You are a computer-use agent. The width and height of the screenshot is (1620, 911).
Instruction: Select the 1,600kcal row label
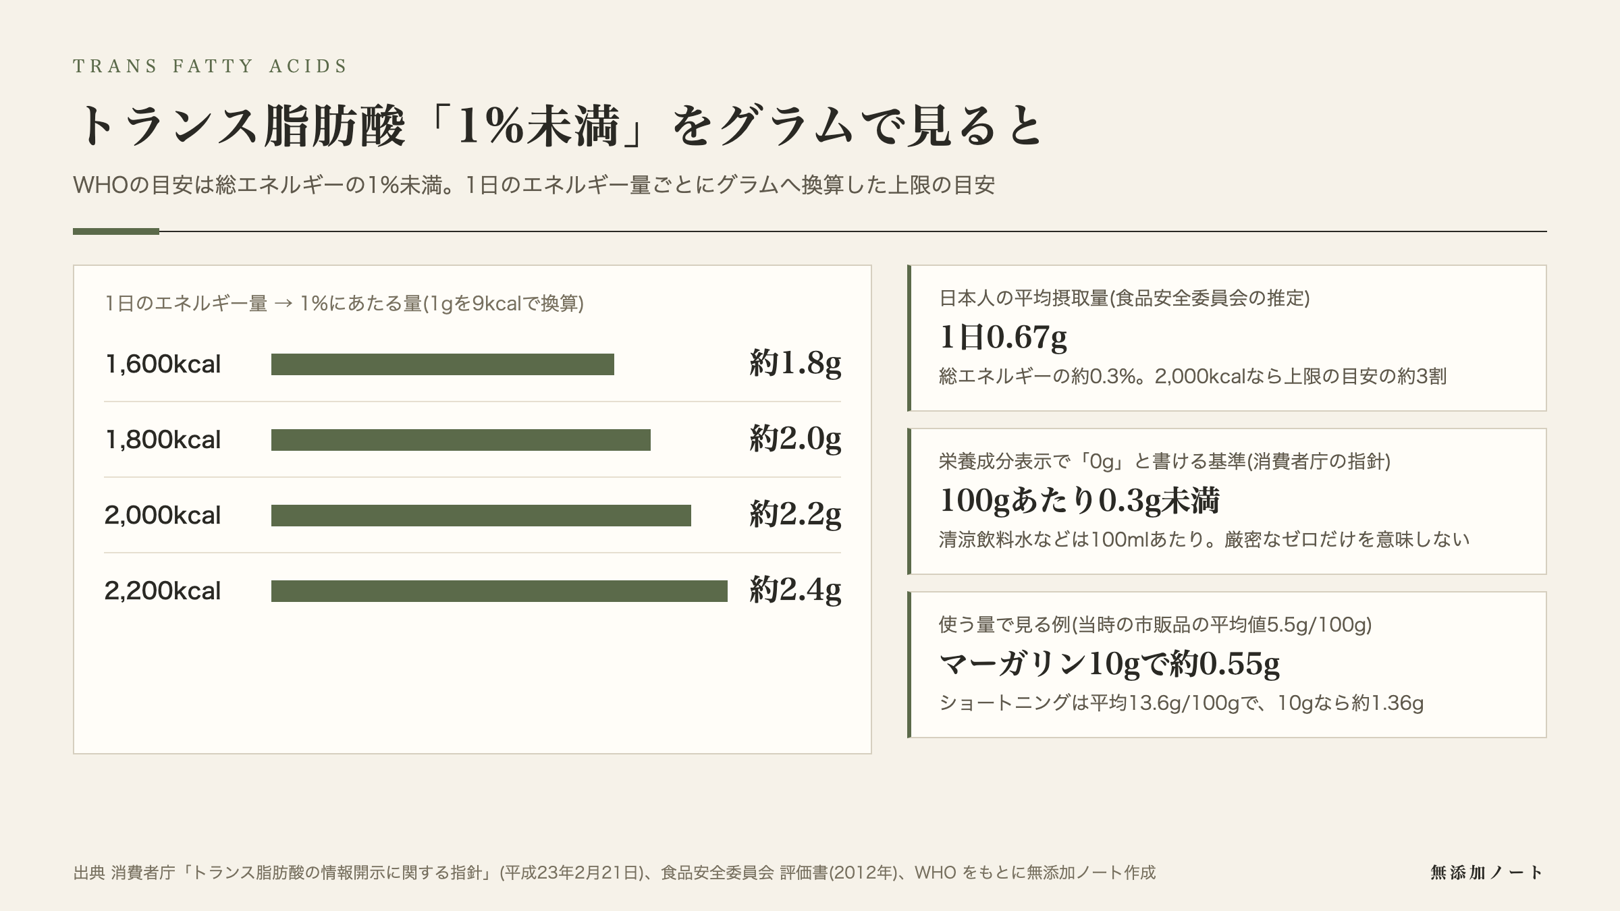[163, 364]
